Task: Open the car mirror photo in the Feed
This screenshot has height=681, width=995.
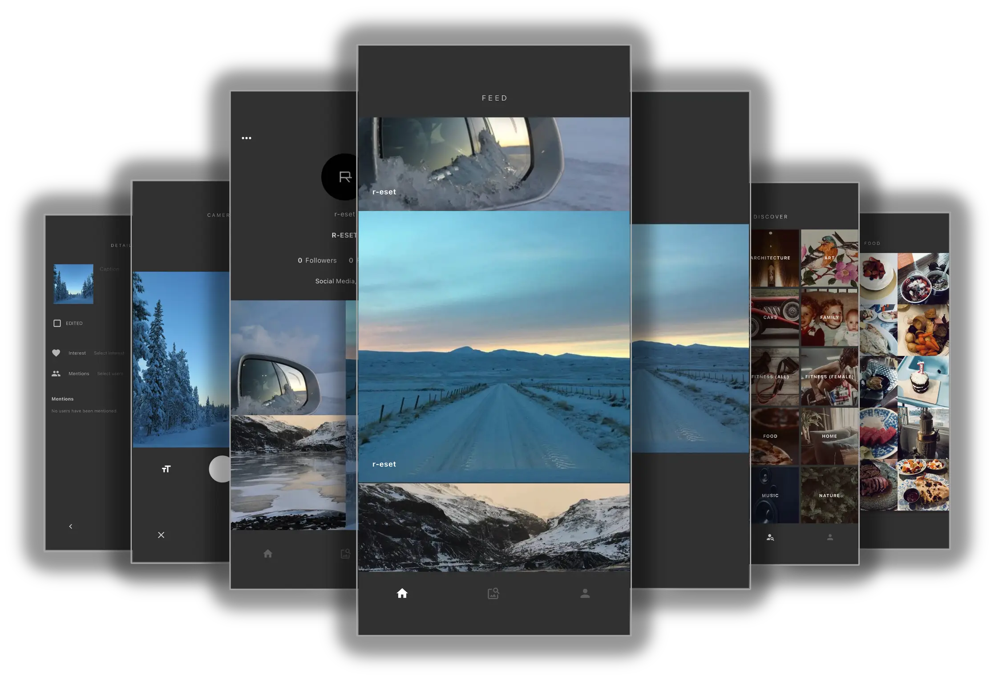Action: coord(494,164)
